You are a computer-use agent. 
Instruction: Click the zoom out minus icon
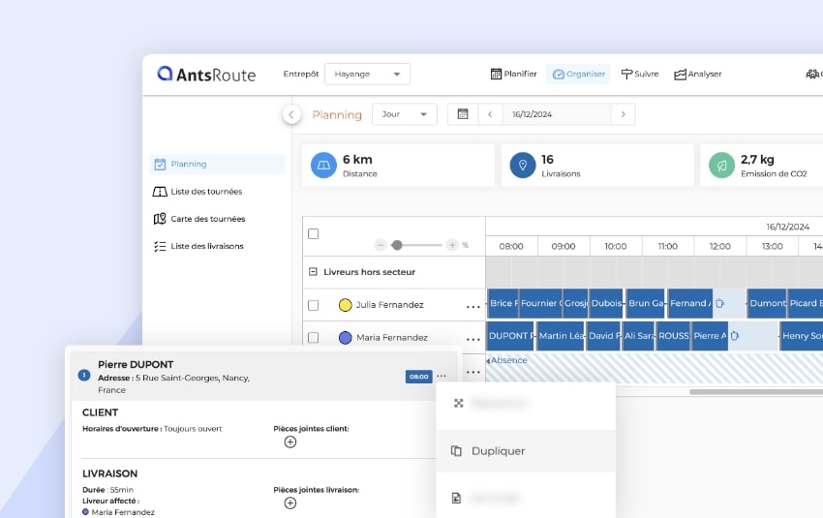point(381,245)
